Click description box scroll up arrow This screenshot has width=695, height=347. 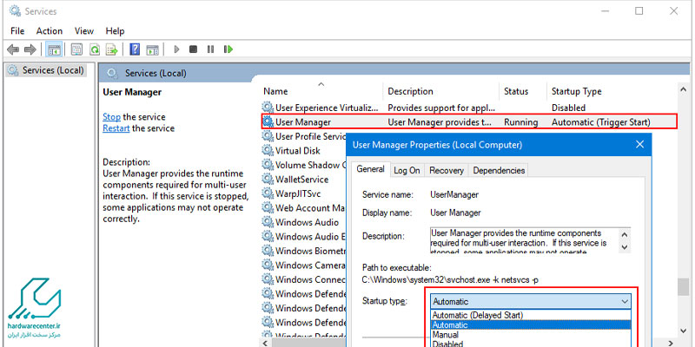tap(625, 235)
